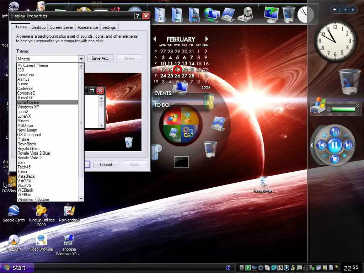Go to next month in calendar
The image size is (364, 273).
[x=207, y=39]
